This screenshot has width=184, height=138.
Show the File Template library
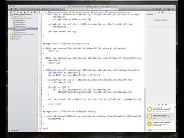coord(156,105)
